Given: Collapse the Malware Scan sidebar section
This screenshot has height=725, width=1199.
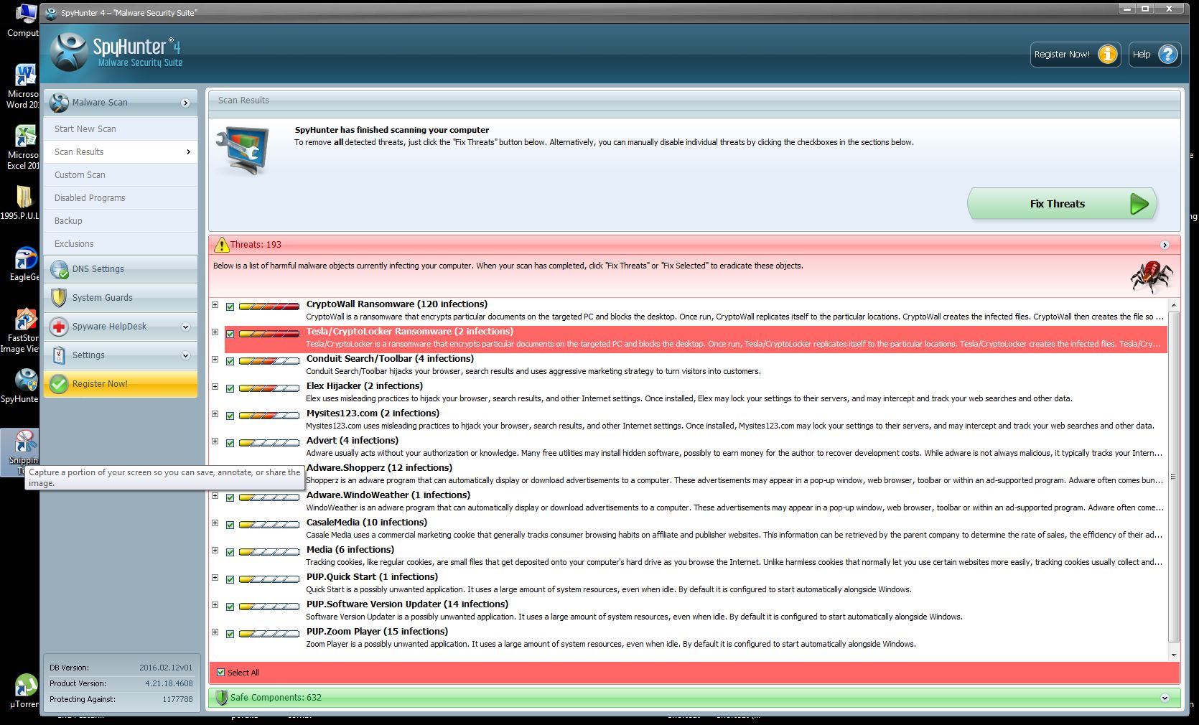Looking at the screenshot, I should [x=185, y=103].
